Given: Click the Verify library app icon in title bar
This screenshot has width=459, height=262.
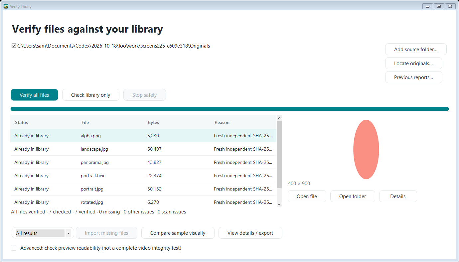Looking at the screenshot, I should [6, 6].
